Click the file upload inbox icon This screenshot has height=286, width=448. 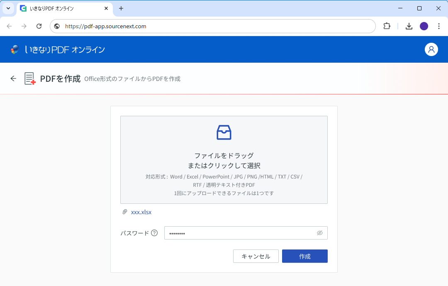(x=224, y=132)
